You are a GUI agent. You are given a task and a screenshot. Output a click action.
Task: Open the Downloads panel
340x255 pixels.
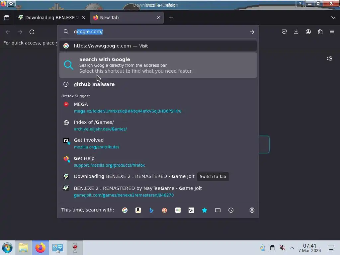click(x=296, y=32)
